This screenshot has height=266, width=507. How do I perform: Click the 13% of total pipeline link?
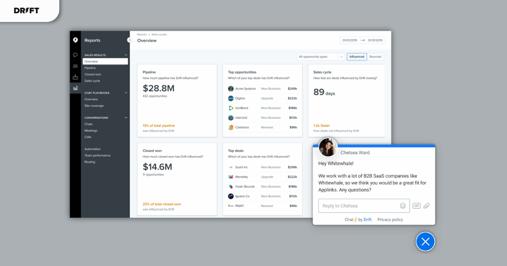[158, 125]
